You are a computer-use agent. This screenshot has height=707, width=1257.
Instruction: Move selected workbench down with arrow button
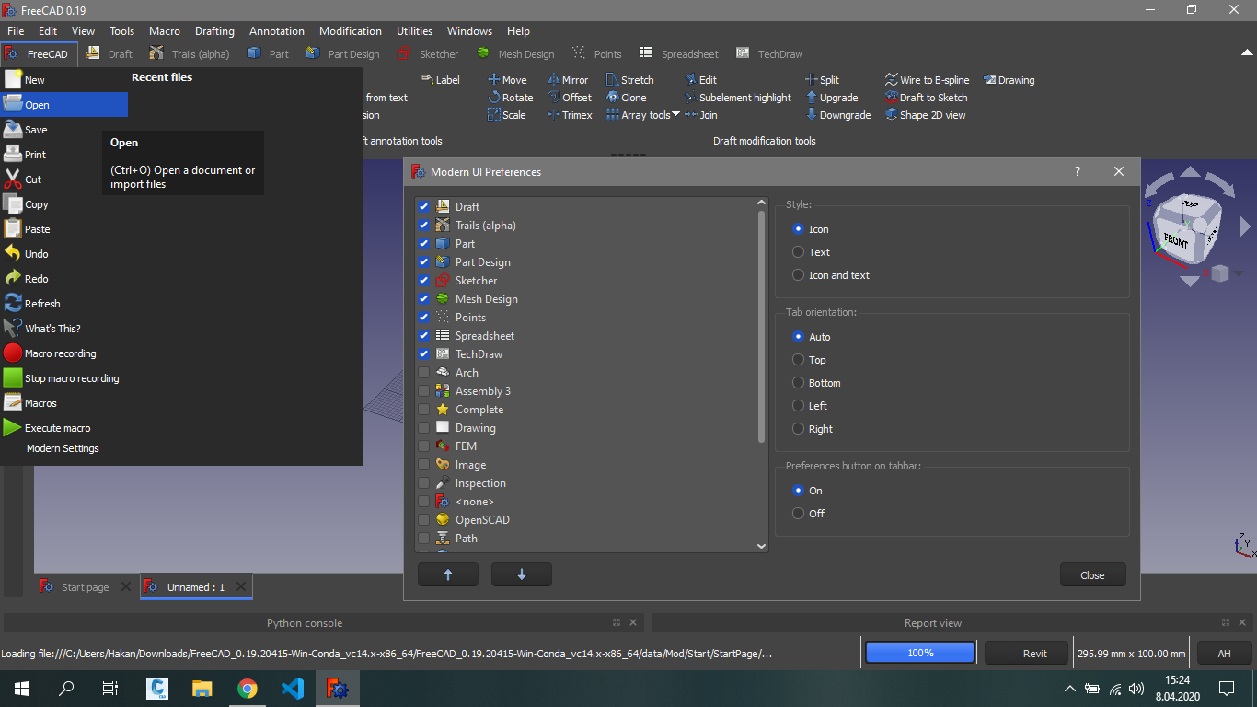click(x=522, y=574)
